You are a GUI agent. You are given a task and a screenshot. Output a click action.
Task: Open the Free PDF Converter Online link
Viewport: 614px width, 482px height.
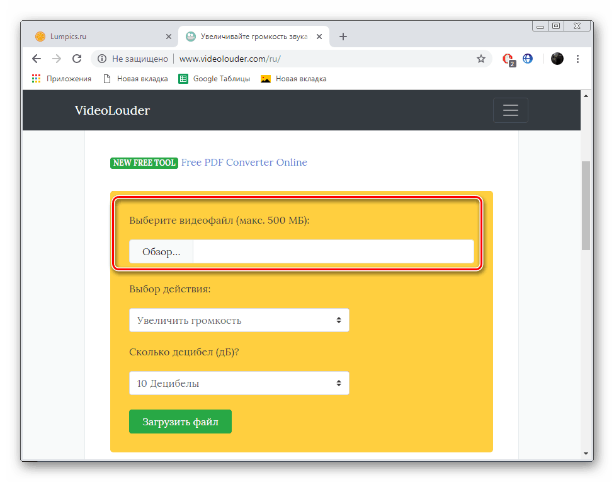click(x=244, y=162)
